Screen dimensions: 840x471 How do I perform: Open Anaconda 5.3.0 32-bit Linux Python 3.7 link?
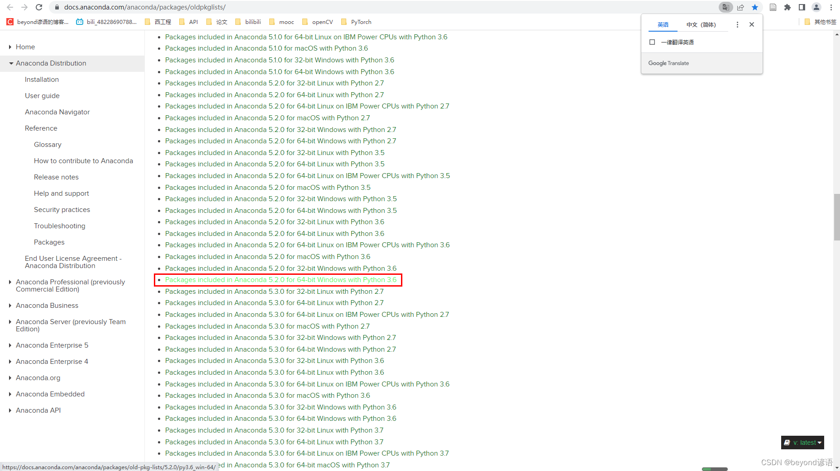coord(274,430)
